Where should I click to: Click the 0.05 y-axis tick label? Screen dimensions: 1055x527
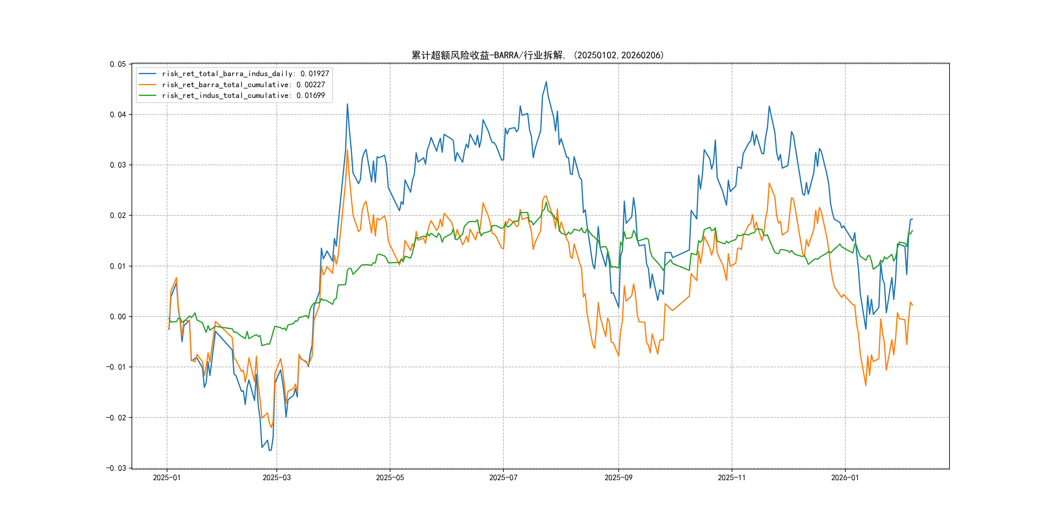pyautogui.click(x=118, y=64)
